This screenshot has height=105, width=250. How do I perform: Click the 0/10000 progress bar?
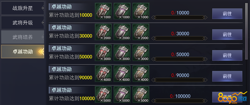179,17
